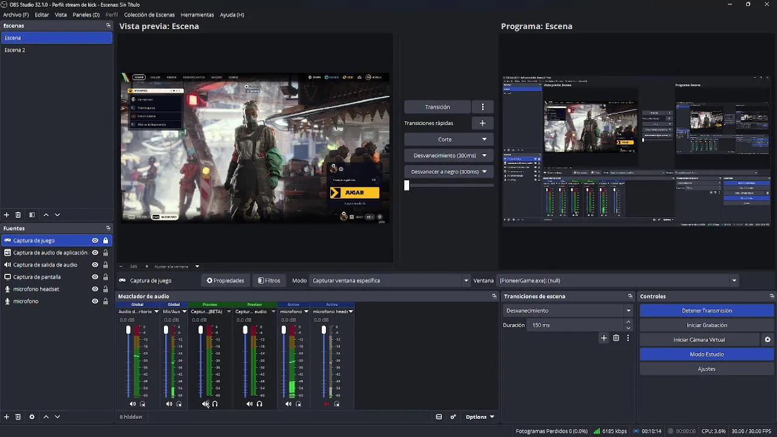Zoom in preview with plus icon
This screenshot has height=437, width=777.
tap(146, 266)
